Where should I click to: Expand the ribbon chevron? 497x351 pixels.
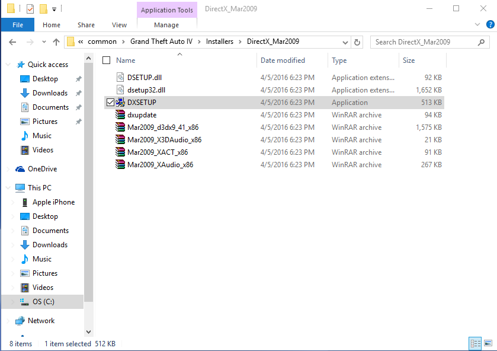coord(477,24)
